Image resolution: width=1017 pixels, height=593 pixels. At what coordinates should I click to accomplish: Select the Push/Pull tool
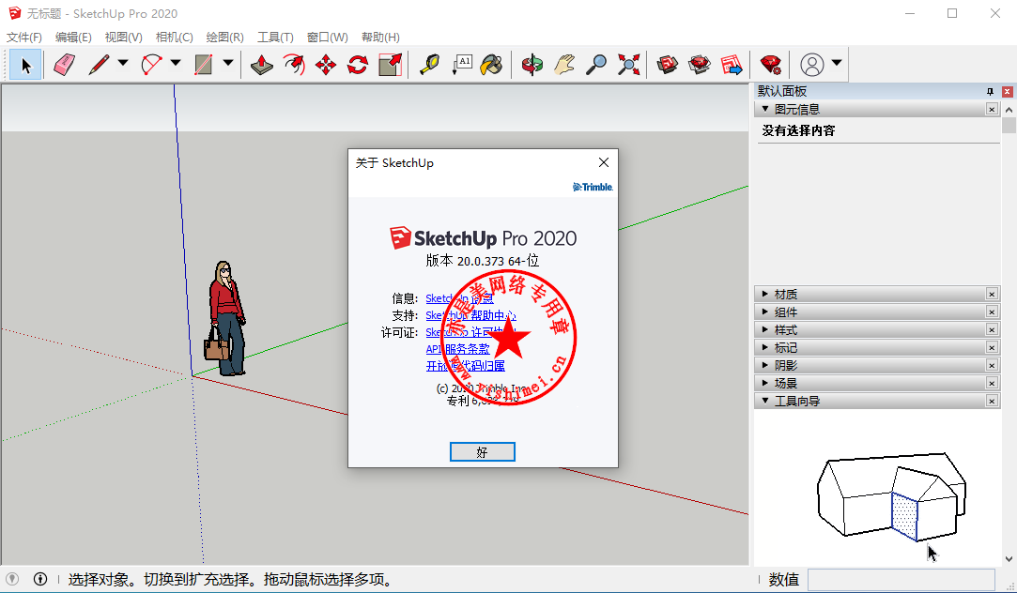[x=261, y=65]
